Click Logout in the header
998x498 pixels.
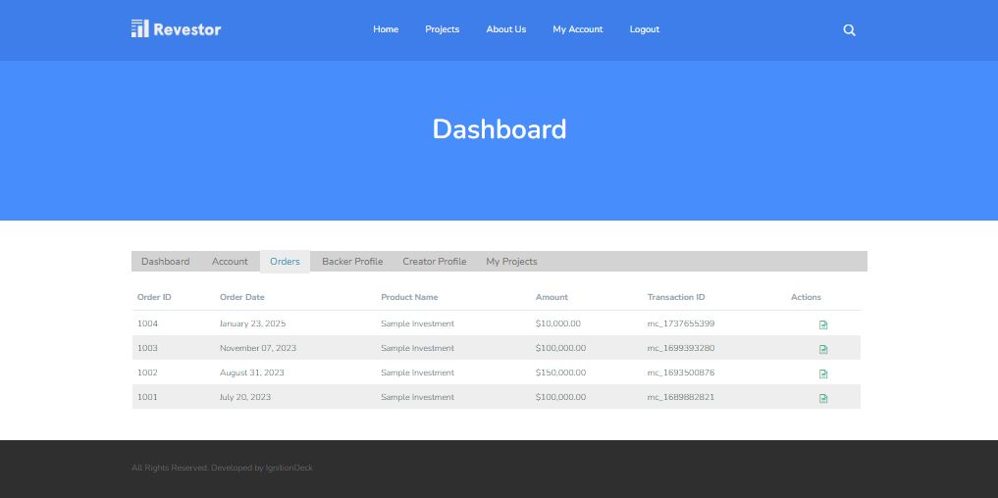[x=645, y=29]
